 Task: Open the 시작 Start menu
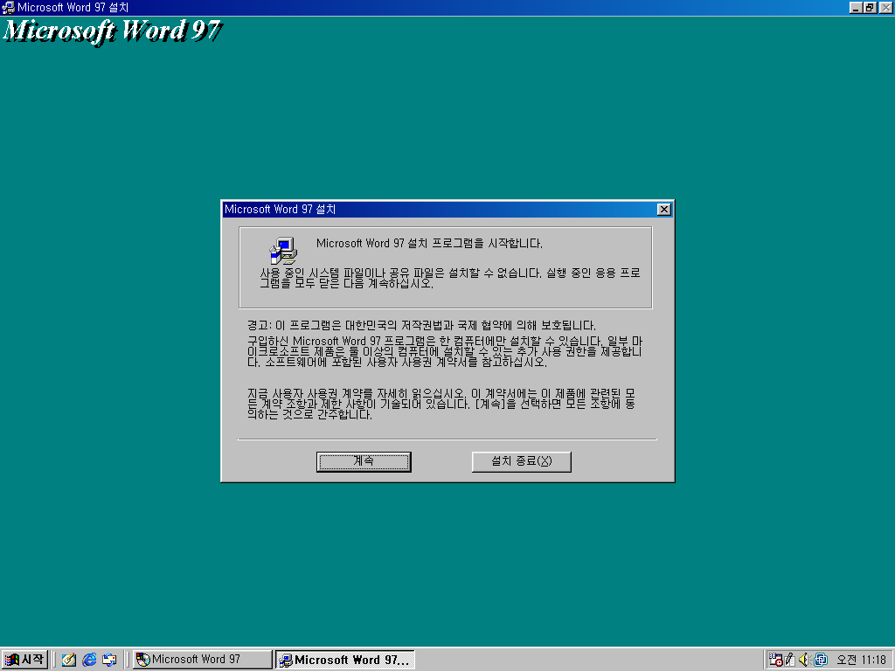(x=24, y=660)
